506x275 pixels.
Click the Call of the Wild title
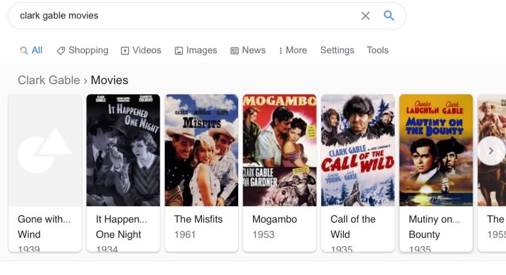(353, 227)
